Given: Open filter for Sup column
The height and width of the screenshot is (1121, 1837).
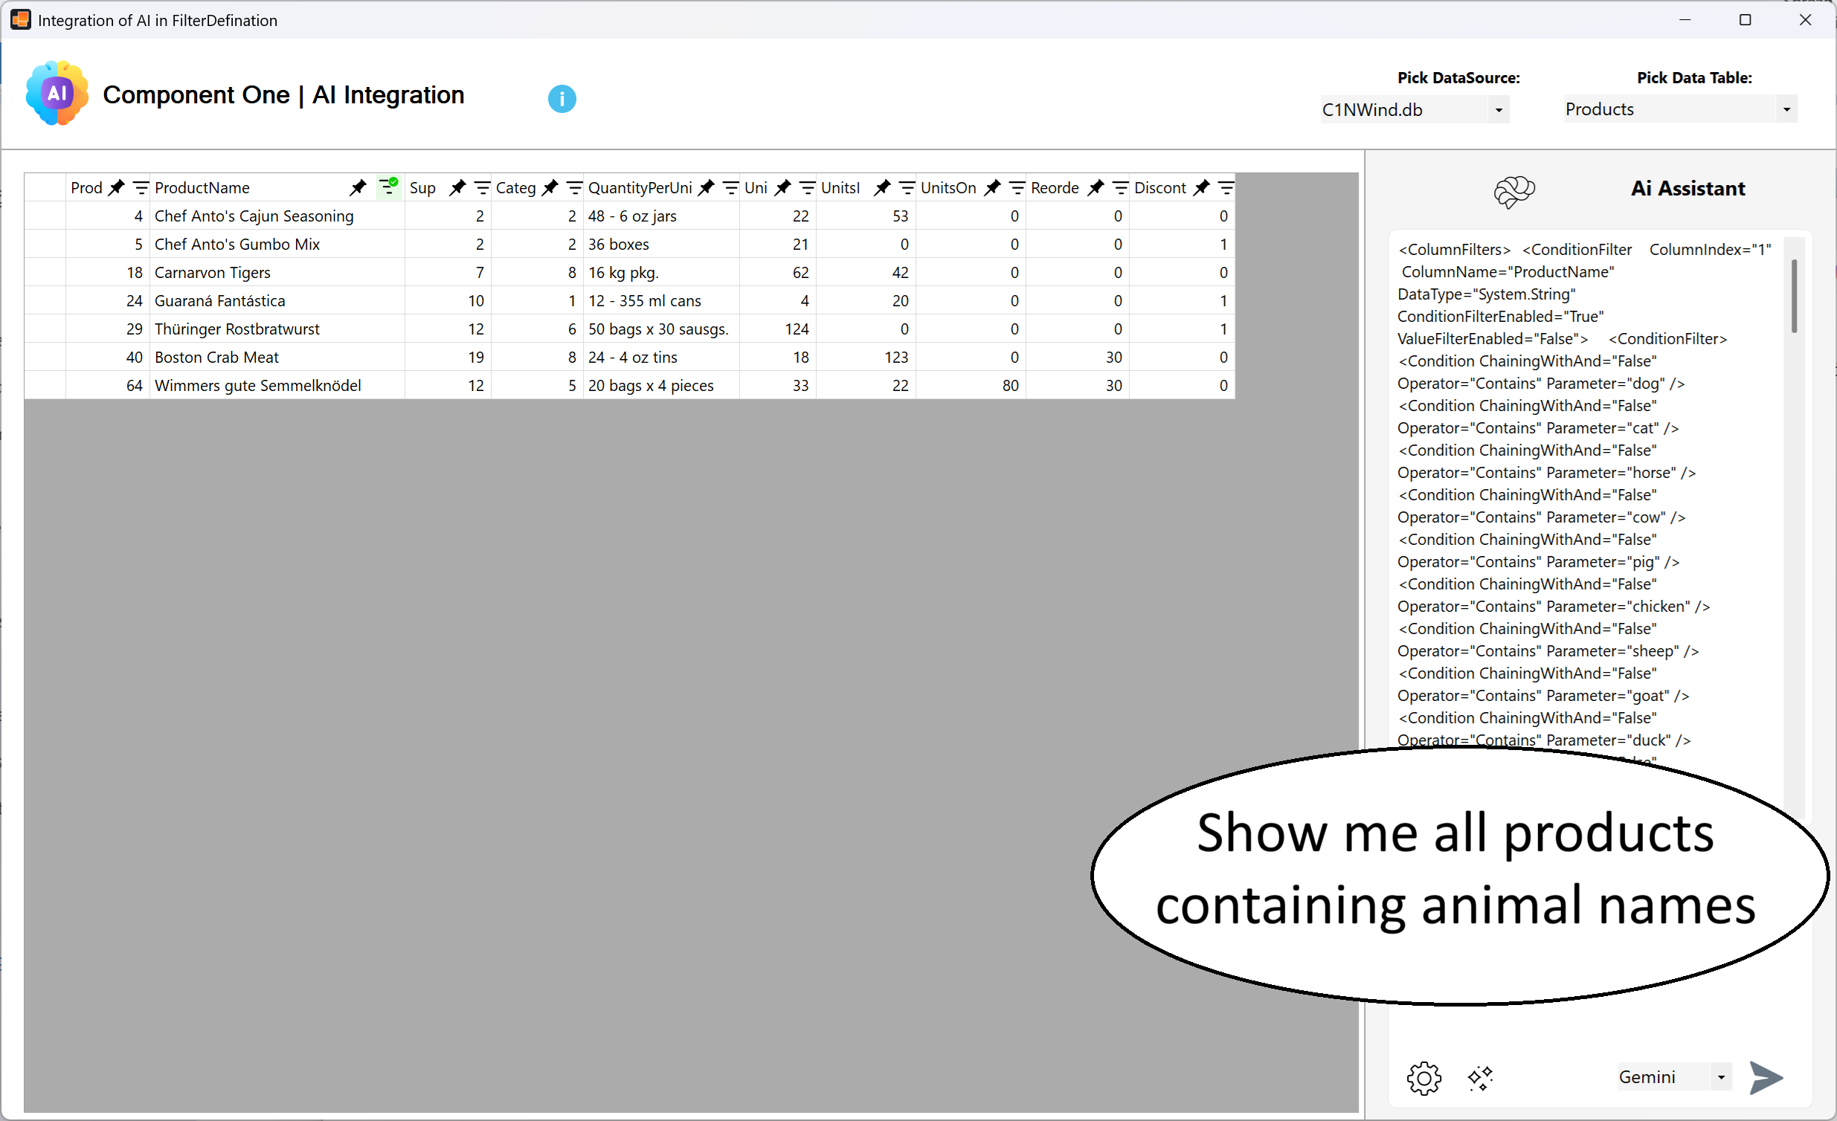Looking at the screenshot, I should [x=482, y=188].
